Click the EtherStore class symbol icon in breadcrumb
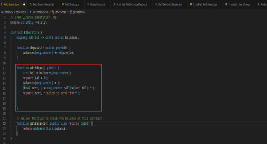The image size is (267, 144). [53, 12]
